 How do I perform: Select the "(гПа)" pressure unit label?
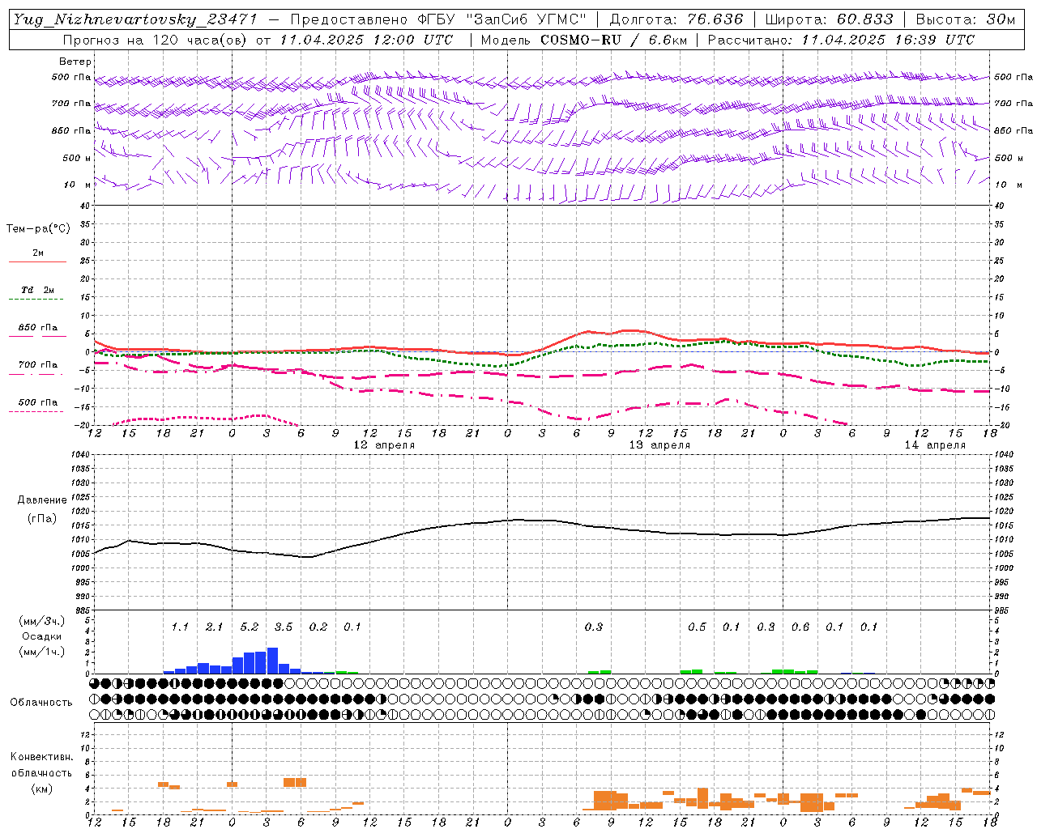[x=42, y=519]
